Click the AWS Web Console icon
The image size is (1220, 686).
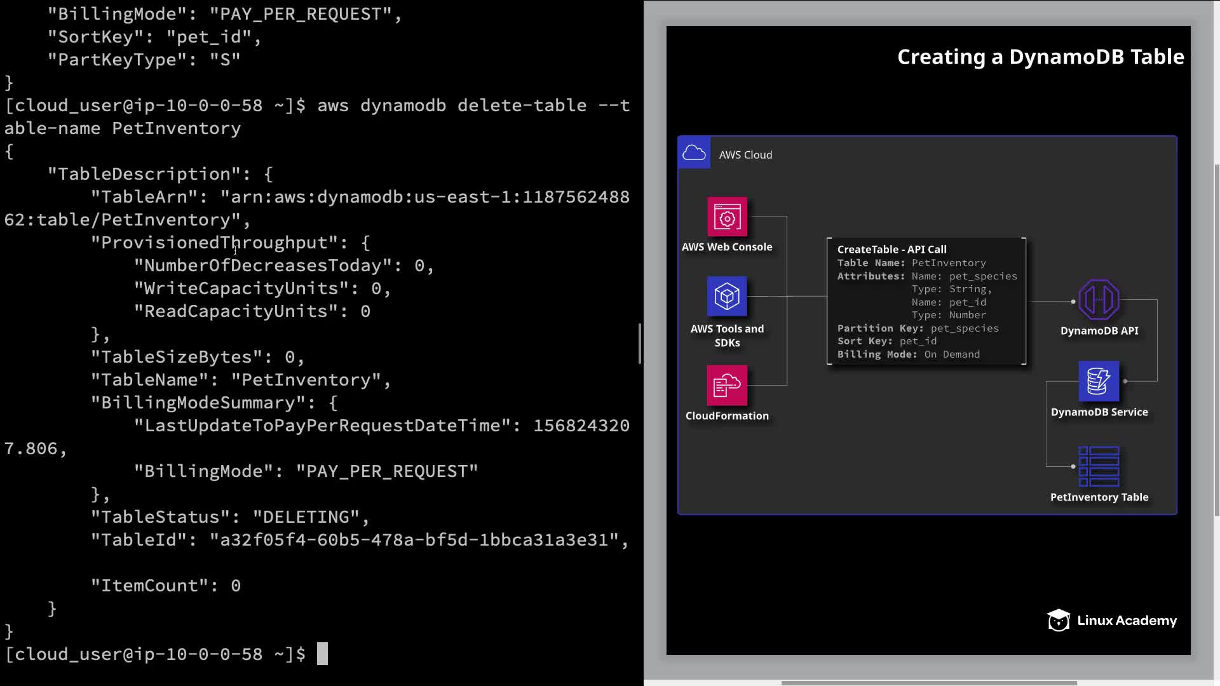pyautogui.click(x=727, y=217)
